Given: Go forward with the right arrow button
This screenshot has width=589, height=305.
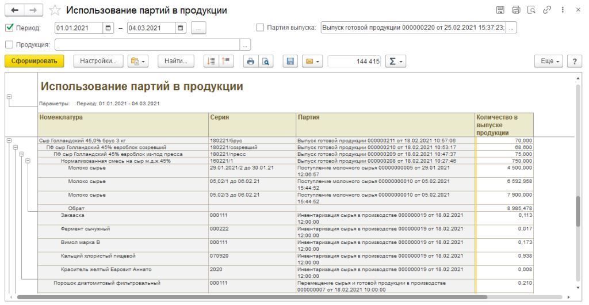Looking at the screenshot, I should [33, 10].
